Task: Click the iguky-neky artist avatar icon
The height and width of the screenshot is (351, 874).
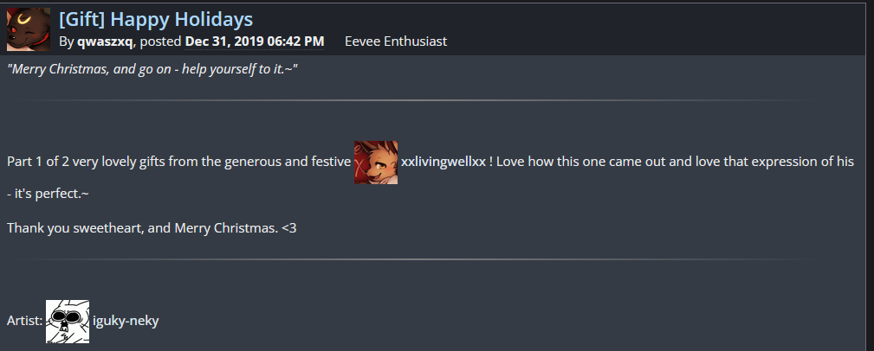Action: tap(68, 321)
